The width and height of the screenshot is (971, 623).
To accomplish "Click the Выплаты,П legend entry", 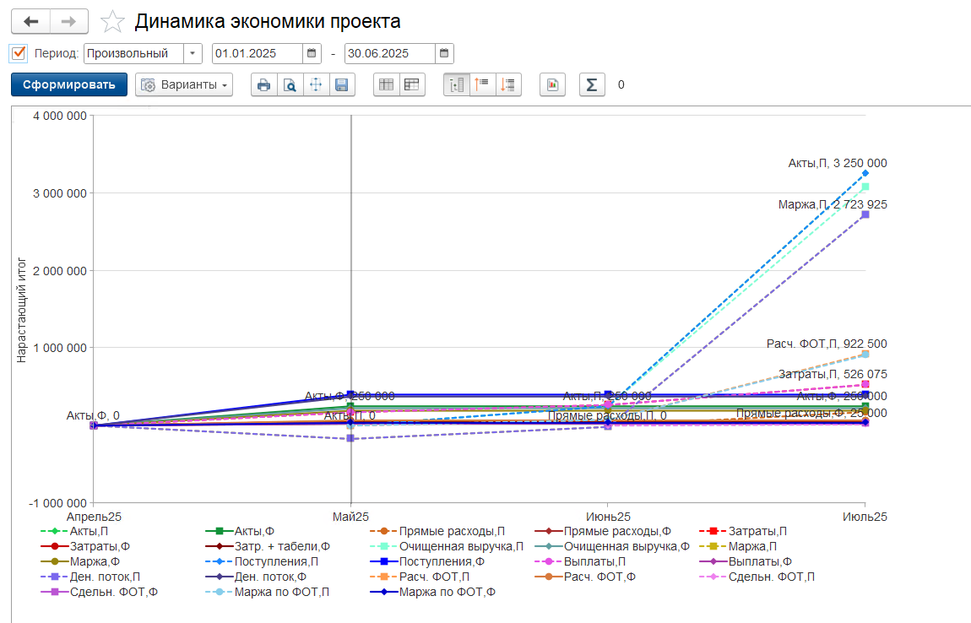I will pyautogui.click(x=580, y=561).
